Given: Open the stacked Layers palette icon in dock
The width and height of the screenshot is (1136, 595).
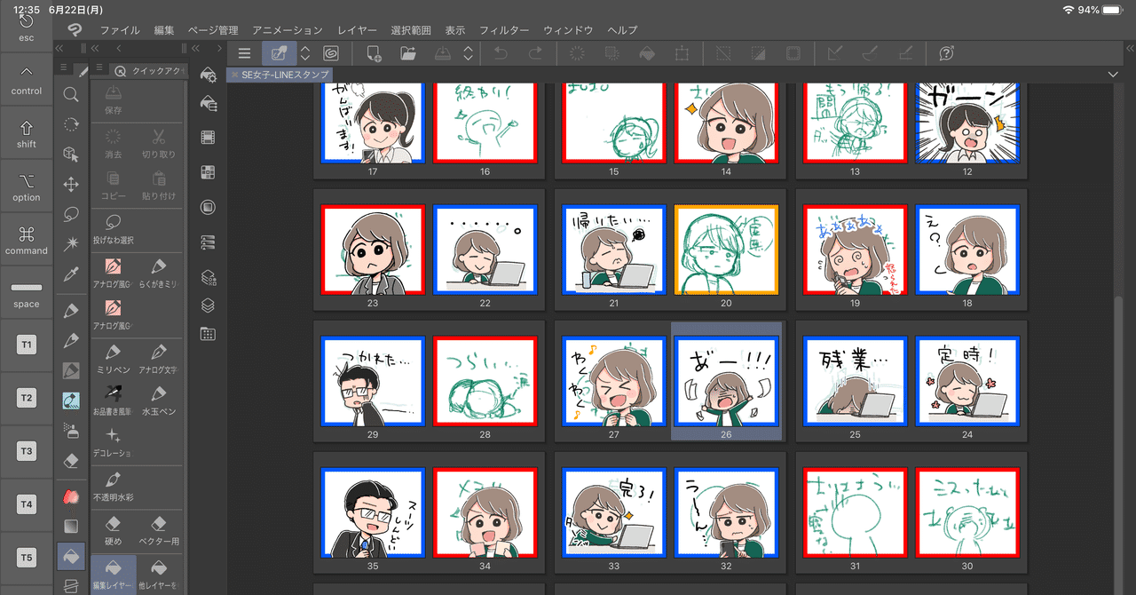Looking at the screenshot, I should (x=208, y=305).
